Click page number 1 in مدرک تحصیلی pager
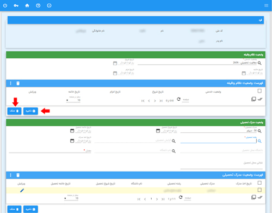 tap(151, 199)
